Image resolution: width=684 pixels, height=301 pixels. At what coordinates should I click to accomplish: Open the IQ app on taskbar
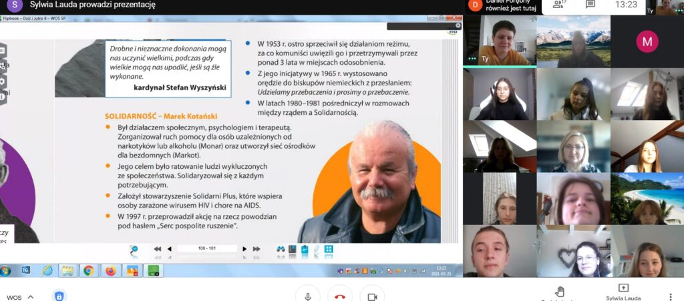pyautogui.click(x=26, y=270)
